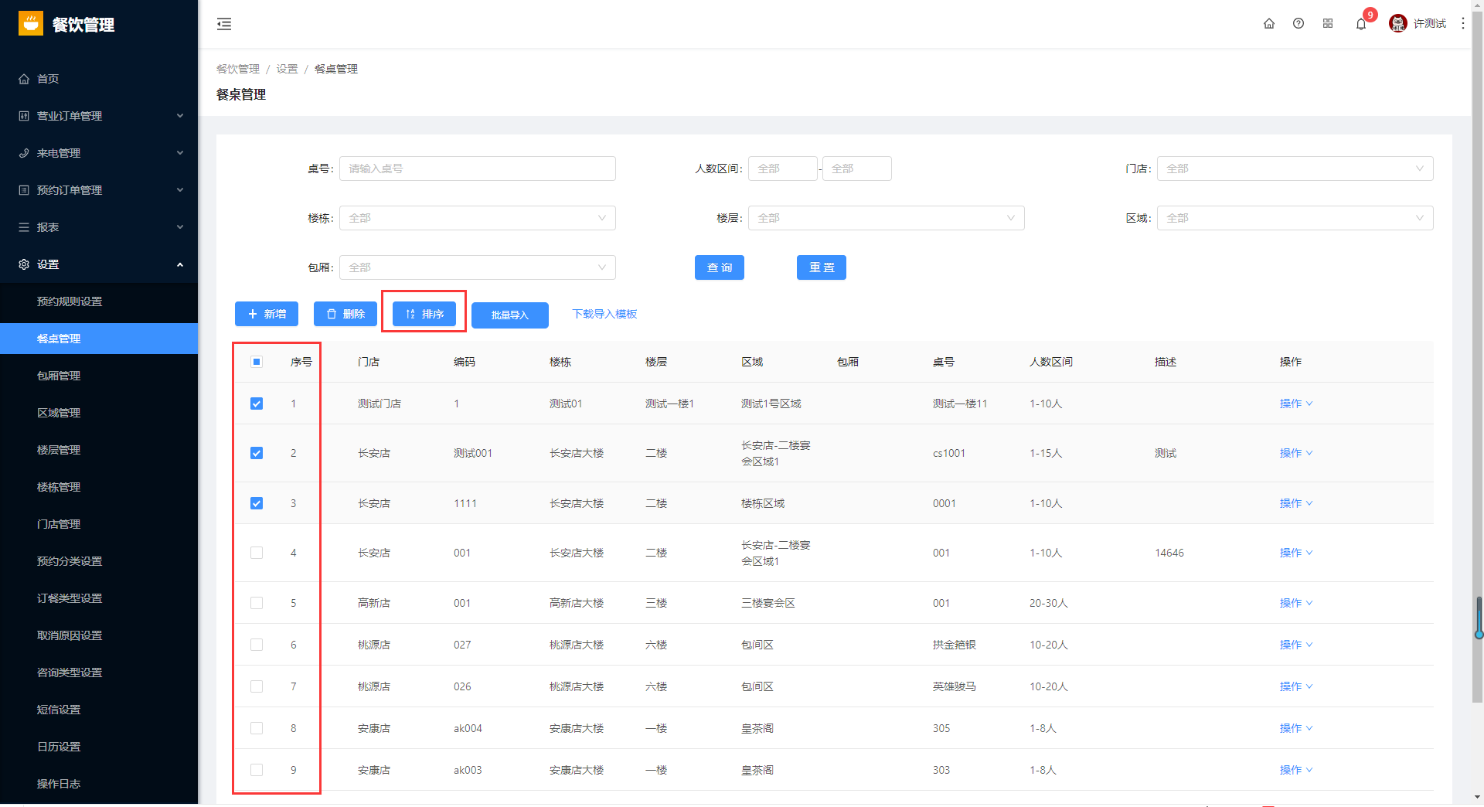
Task: Collapse the 设置 submenu
Action: (x=179, y=264)
